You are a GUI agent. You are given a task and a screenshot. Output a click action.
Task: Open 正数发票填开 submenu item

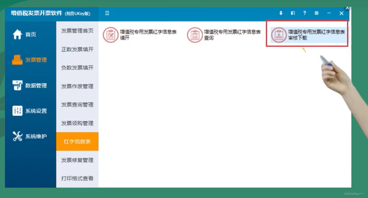click(x=77, y=49)
